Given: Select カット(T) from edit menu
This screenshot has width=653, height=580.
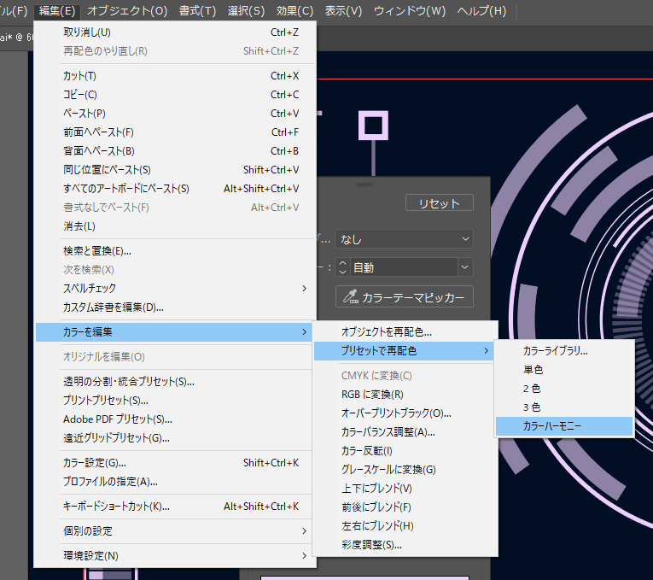Looking at the screenshot, I should pyautogui.click(x=175, y=76).
